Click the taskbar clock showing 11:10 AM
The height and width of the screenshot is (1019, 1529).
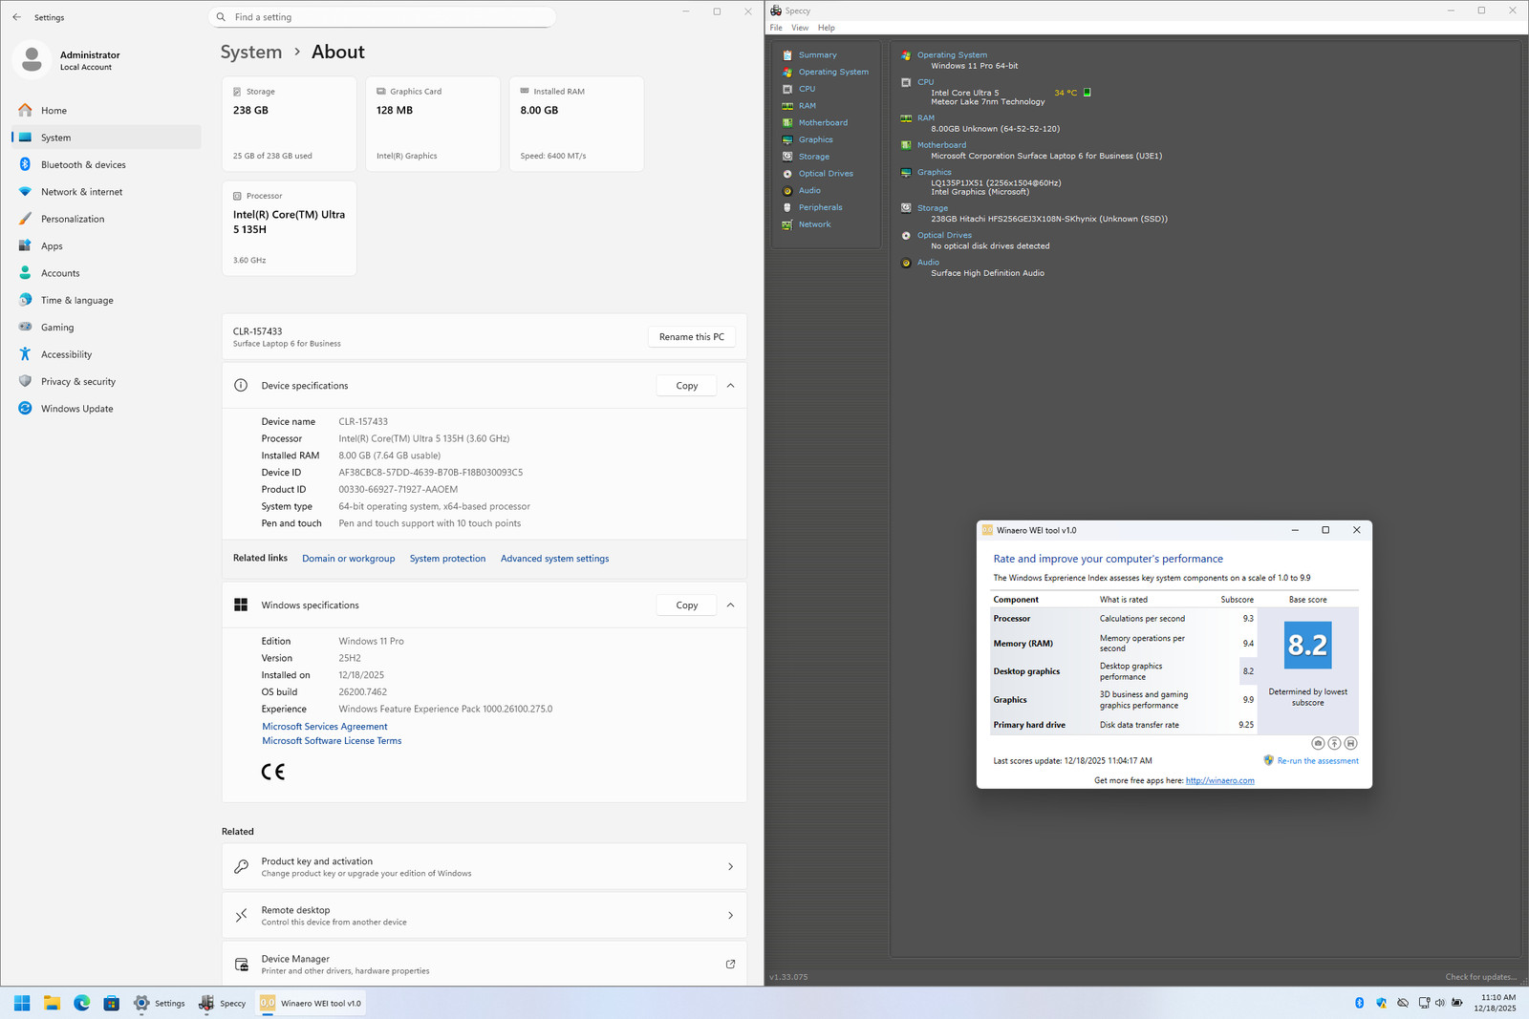click(1496, 1003)
